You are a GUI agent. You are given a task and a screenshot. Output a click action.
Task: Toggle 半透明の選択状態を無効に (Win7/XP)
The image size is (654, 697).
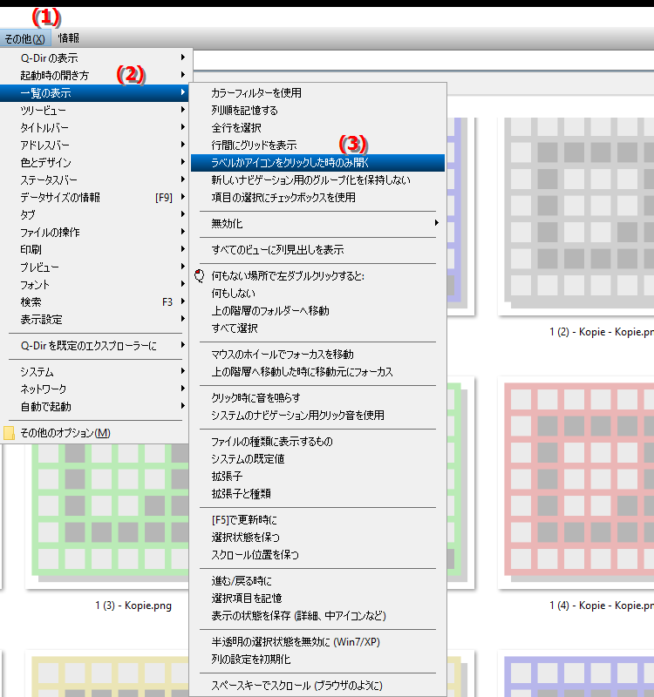pyautogui.click(x=317, y=642)
